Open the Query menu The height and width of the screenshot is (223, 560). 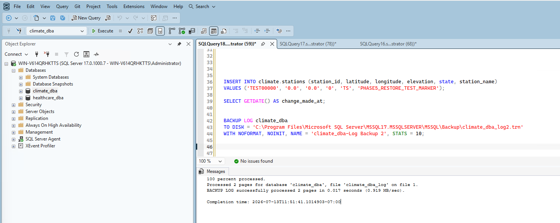(62, 6)
